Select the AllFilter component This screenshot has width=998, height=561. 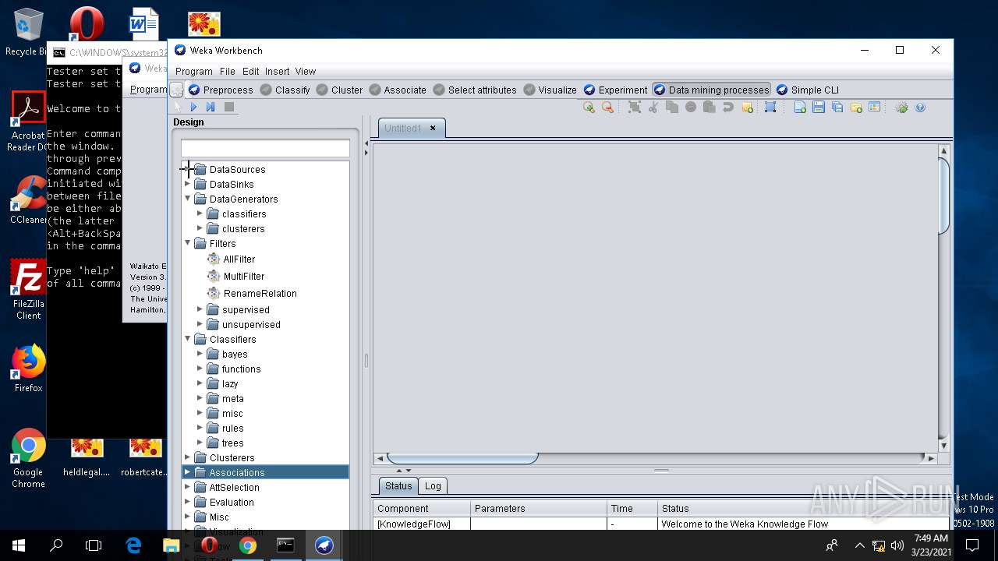tap(231, 259)
